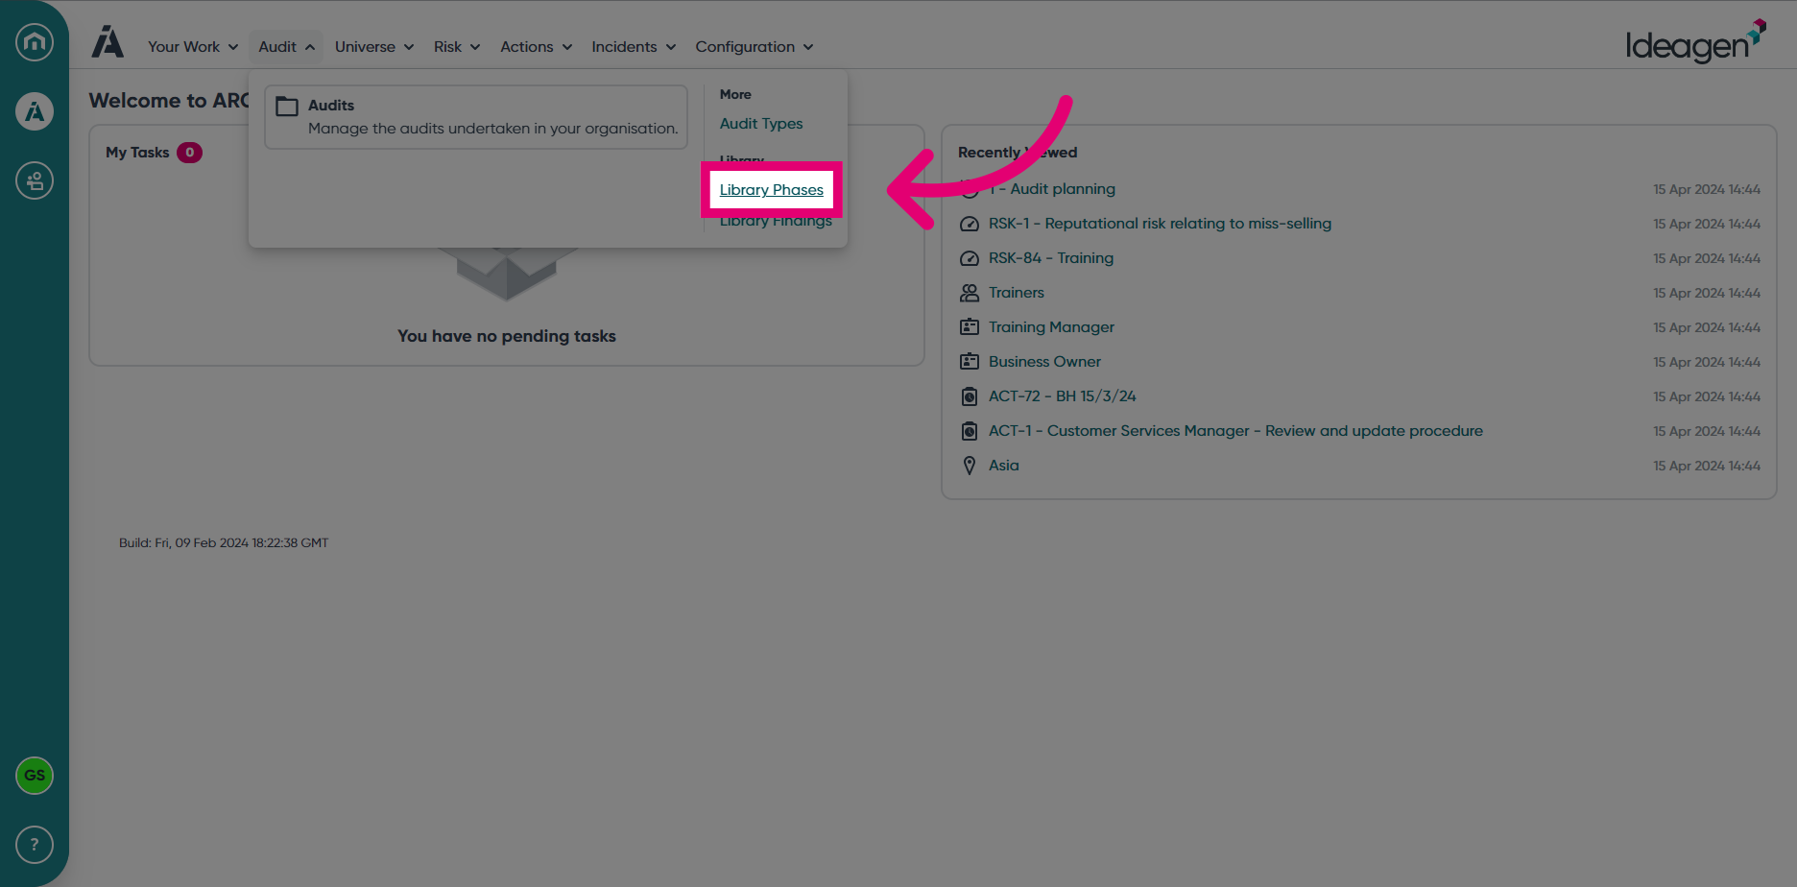1797x887 pixels.
Task: Expand the Configuration menu
Action: point(755,47)
